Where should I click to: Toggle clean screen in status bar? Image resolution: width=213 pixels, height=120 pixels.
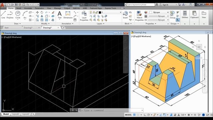point(208,115)
